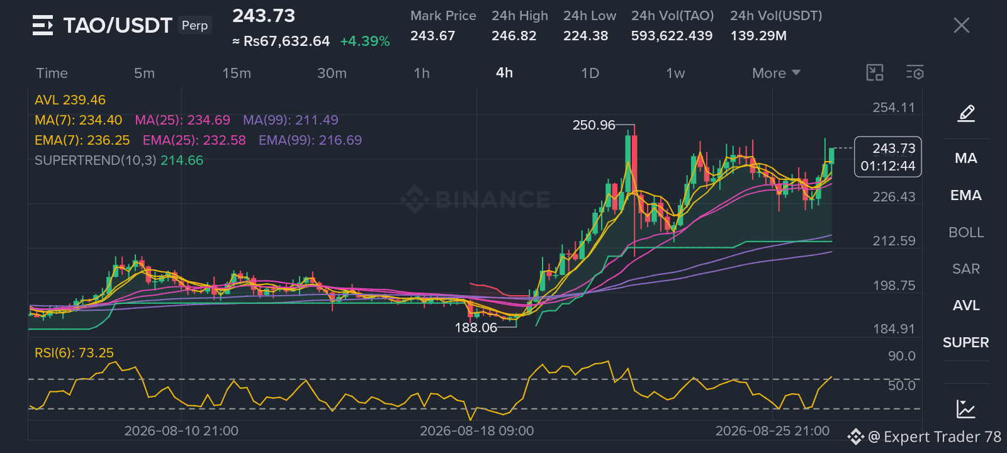1007x453 pixels.
Task: Click the 198.75 price axis label
Action: pyautogui.click(x=894, y=286)
